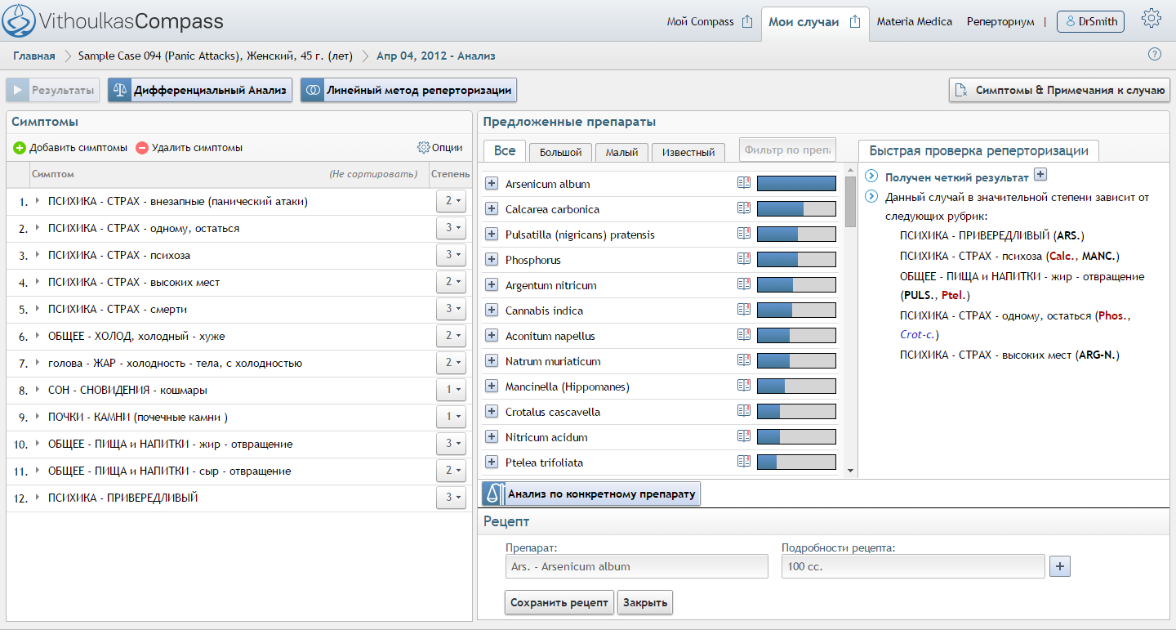Click remedies list scrollbar down arrow
Image resolution: width=1176 pixels, height=630 pixels.
point(850,471)
